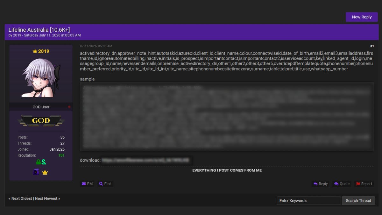Click inside the blurred sample code box
This screenshot has width=382, height=215.
click(x=227, y=116)
